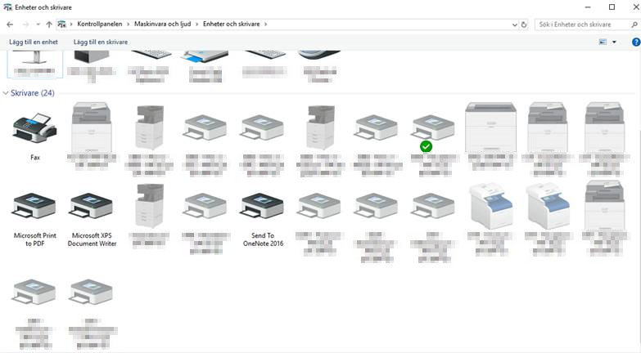Navigate to Kontrollpanelen breadcrumb
641x353 pixels.
click(x=100, y=25)
